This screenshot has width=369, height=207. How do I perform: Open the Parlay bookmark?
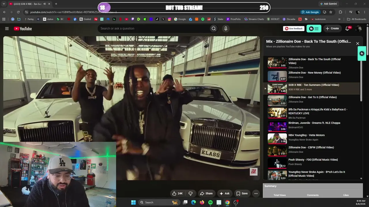29,19
